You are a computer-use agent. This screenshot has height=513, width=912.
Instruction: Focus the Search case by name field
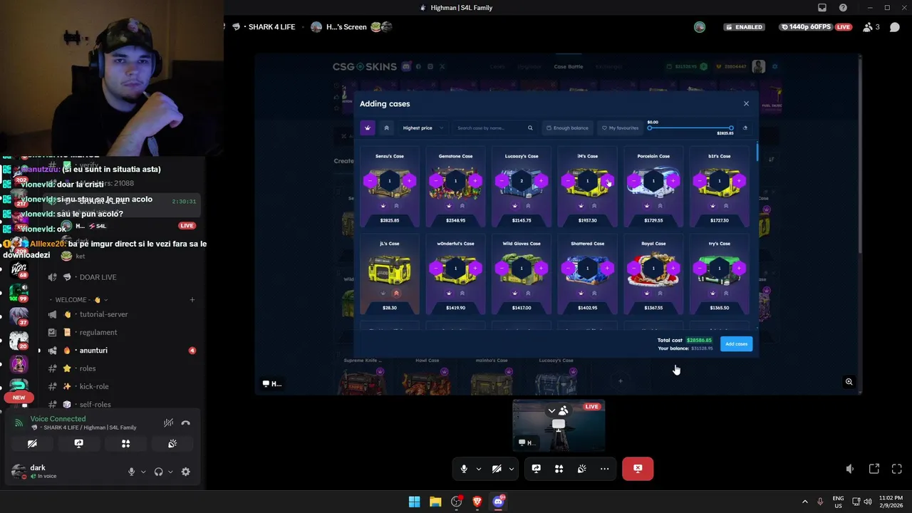tap(490, 128)
